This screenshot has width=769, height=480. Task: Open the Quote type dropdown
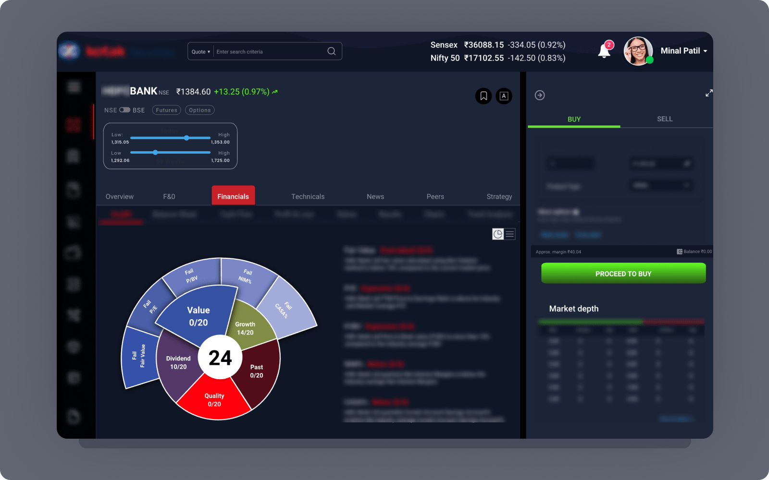point(201,52)
